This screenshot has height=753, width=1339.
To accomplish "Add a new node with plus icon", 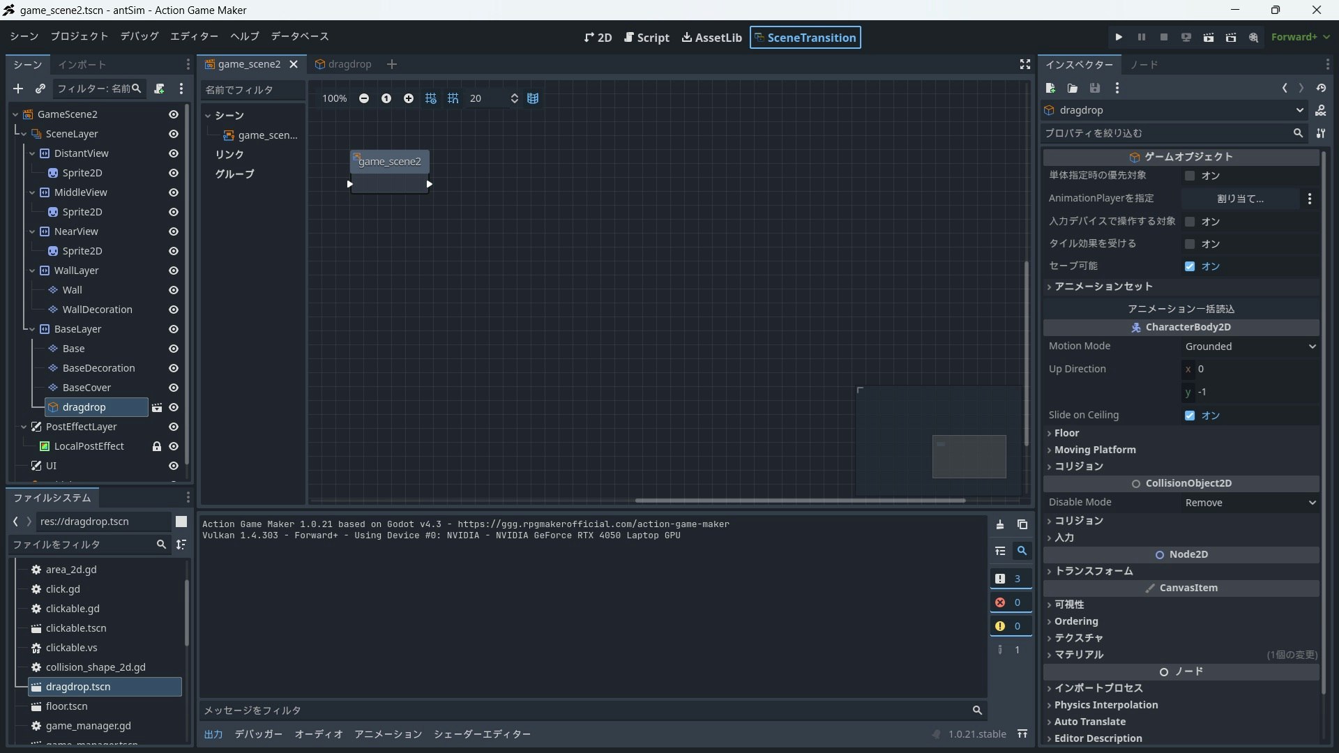I will pos(18,89).
